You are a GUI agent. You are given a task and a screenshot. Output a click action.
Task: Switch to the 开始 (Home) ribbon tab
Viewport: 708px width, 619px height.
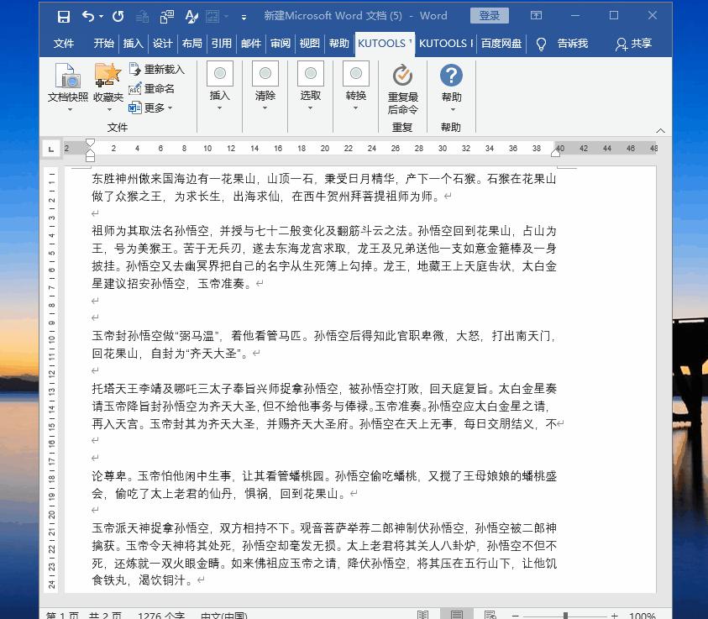102,43
